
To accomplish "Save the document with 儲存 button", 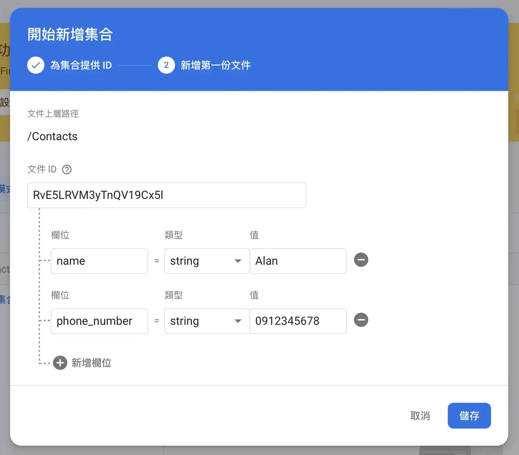I will click(469, 416).
